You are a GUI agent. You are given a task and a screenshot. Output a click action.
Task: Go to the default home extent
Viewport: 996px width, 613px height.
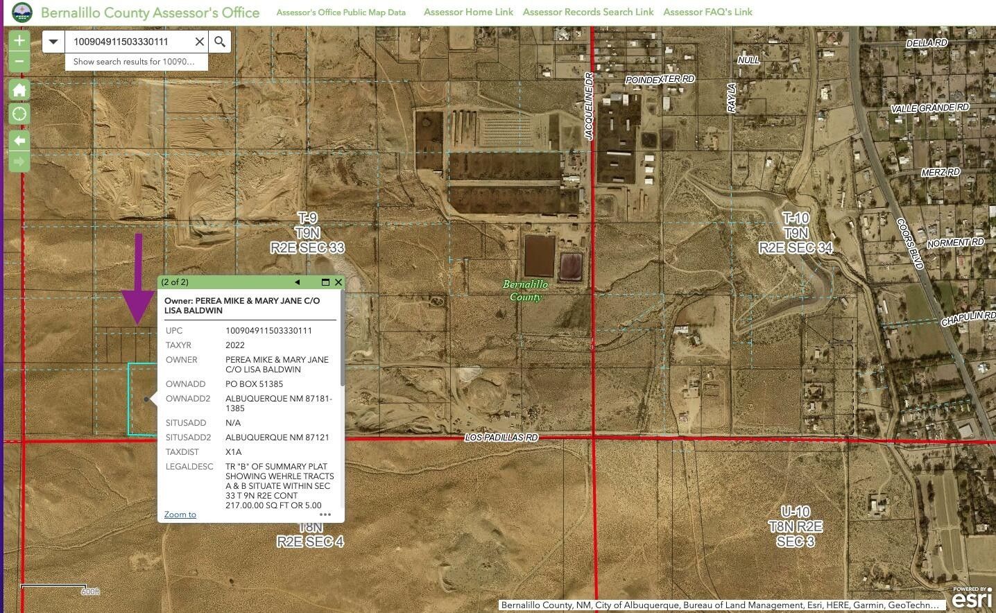tap(19, 89)
